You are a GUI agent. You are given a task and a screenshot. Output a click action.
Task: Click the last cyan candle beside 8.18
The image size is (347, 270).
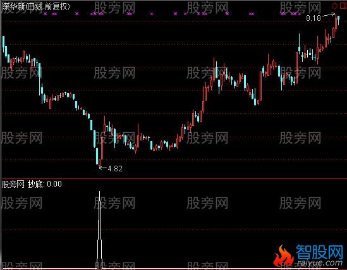click(x=338, y=20)
